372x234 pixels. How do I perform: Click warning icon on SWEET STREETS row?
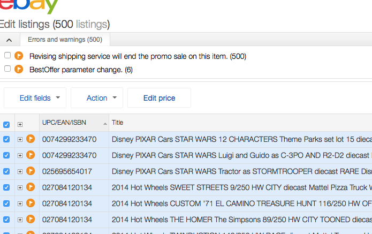(31, 187)
